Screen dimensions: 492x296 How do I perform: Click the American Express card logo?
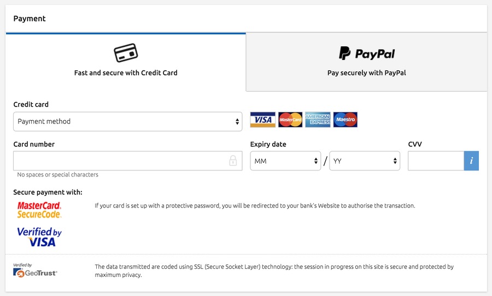318,120
